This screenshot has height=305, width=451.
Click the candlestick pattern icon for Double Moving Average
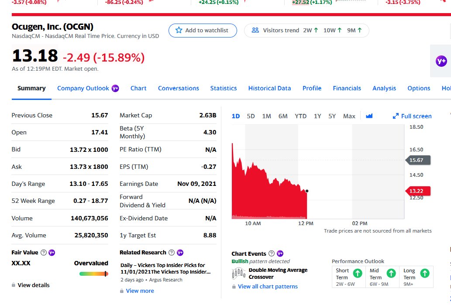tap(238, 273)
